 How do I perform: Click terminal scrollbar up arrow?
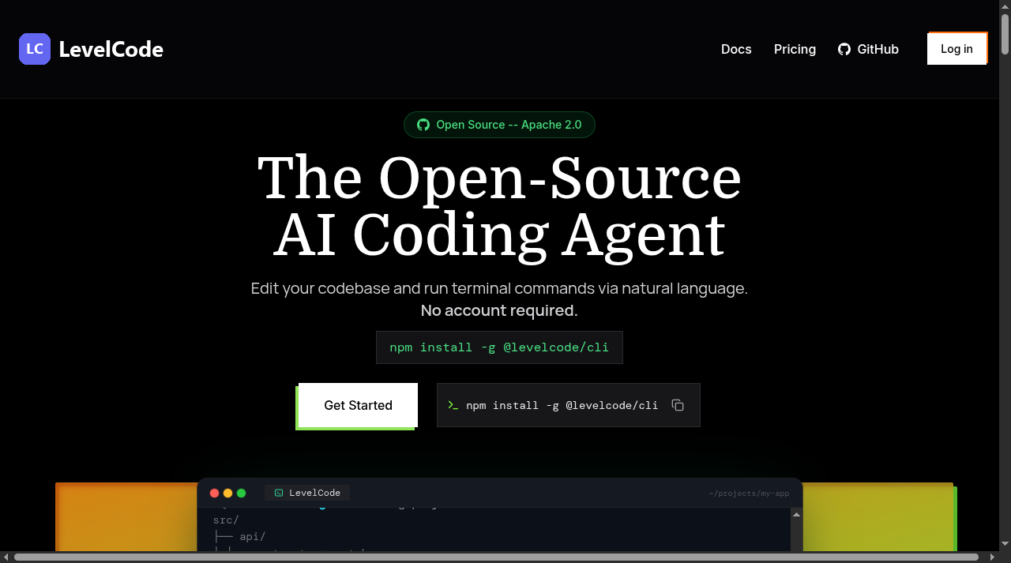[796, 514]
